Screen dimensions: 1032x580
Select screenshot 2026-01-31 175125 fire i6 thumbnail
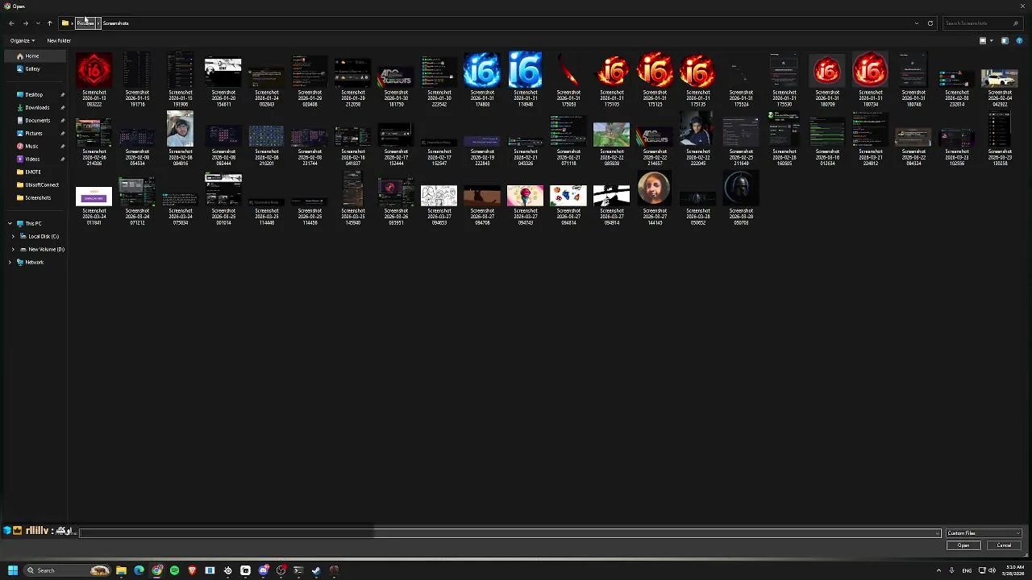[x=655, y=72]
